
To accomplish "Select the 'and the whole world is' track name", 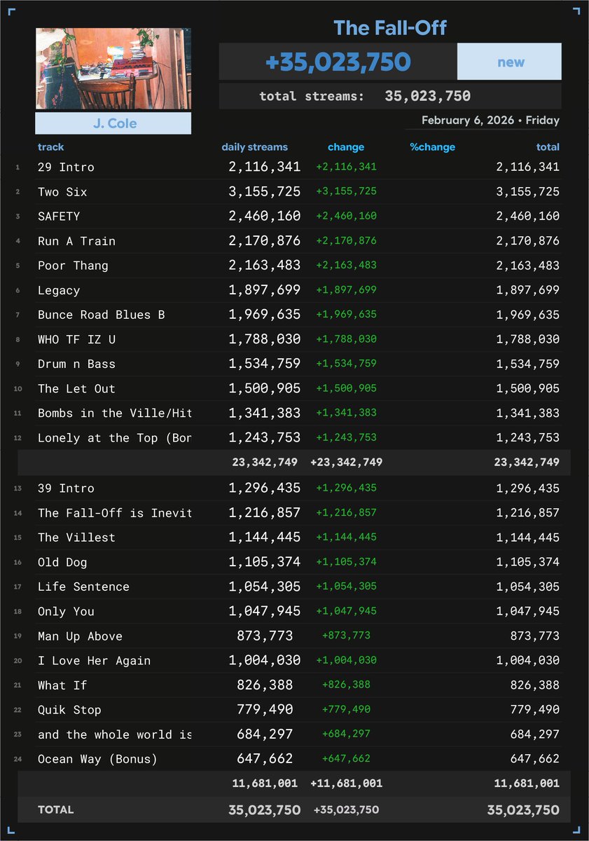I will (x=114, y=734).
